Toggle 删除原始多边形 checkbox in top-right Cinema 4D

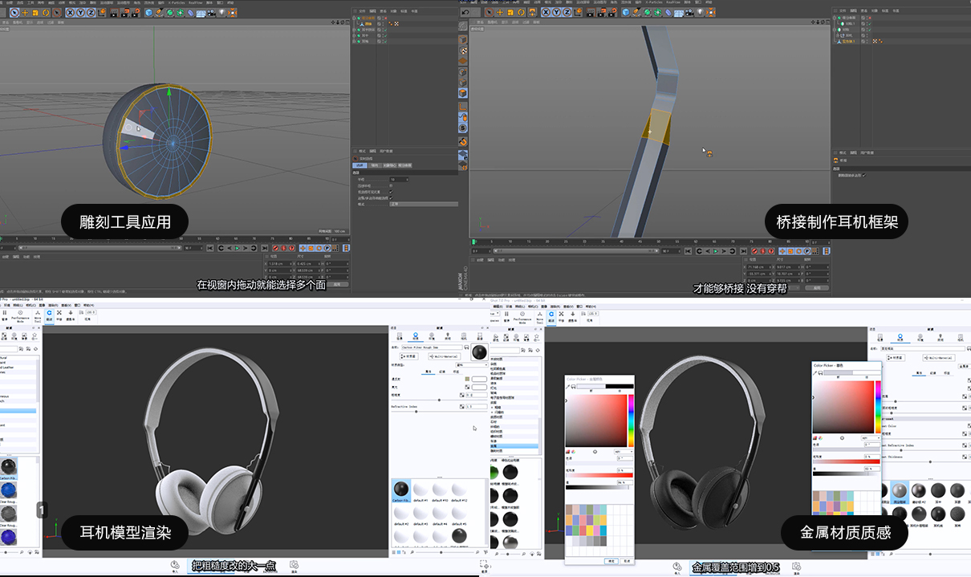[864, 175]
